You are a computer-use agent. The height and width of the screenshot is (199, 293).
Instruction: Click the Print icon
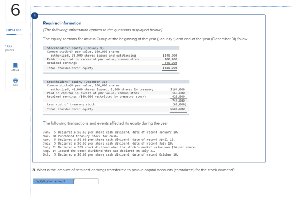coord(15,80)
